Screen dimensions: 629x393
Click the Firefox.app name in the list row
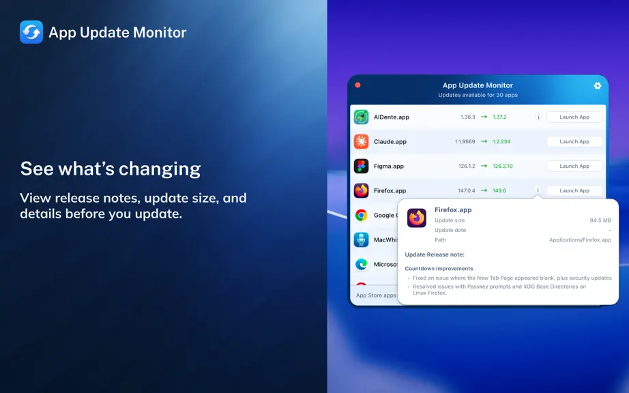pyautogui.click(x=390, y=190)
